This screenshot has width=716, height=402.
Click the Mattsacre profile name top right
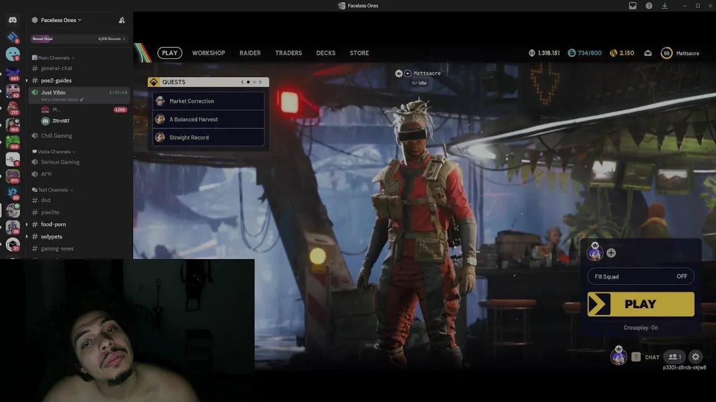click(687, 53)
